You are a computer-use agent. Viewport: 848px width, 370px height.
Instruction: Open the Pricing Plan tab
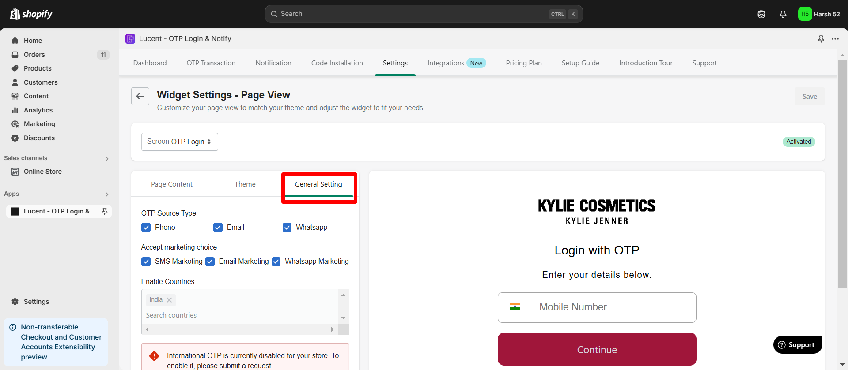click(524, 63)
